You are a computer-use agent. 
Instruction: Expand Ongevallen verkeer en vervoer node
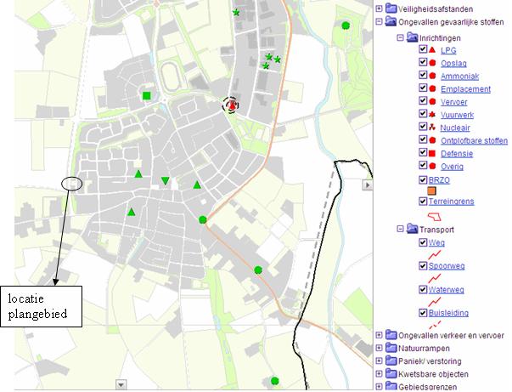pos(379,335)
